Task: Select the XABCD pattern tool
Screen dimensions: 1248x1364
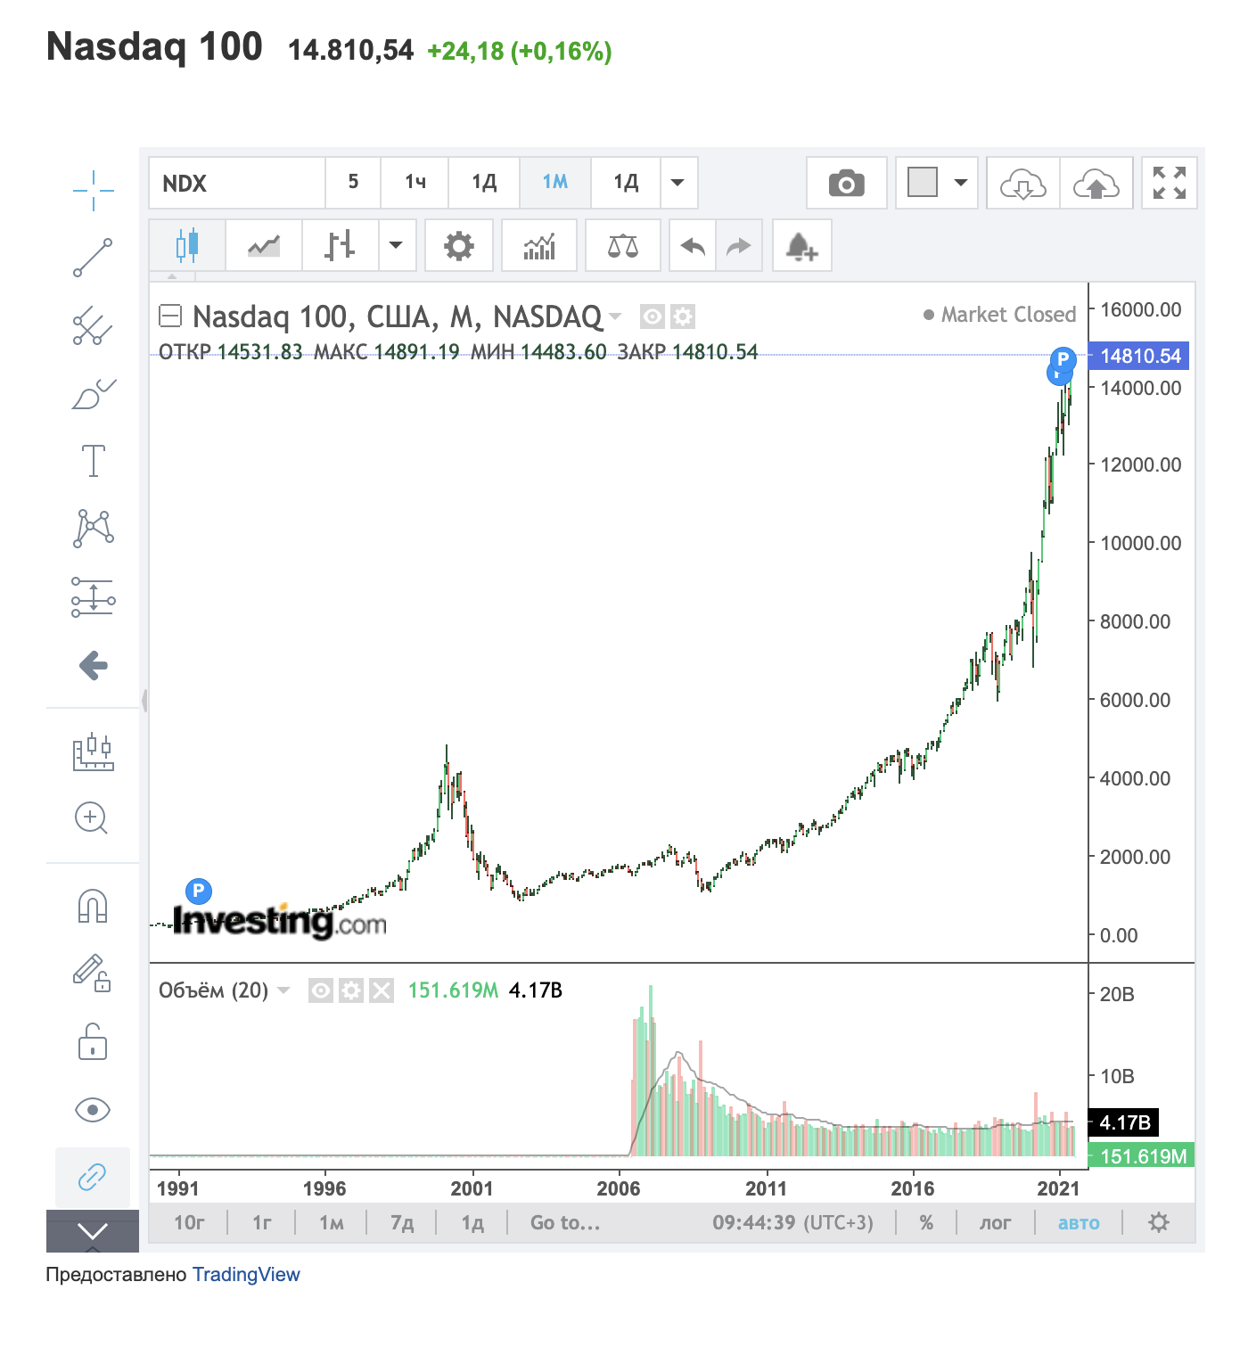Action: click(93, 528)
